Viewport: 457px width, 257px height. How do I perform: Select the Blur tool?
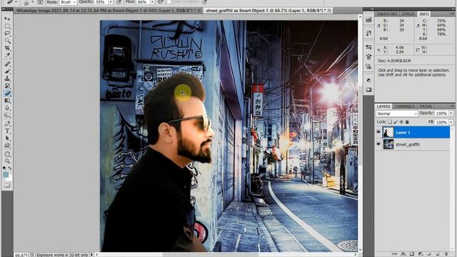coord(7,108)
